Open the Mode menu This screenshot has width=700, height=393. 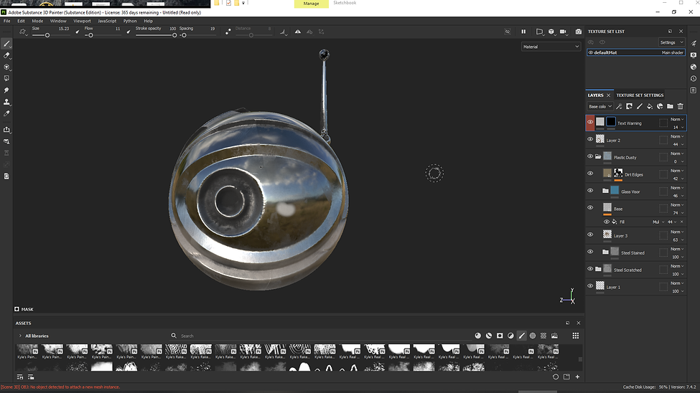(37, 21)
